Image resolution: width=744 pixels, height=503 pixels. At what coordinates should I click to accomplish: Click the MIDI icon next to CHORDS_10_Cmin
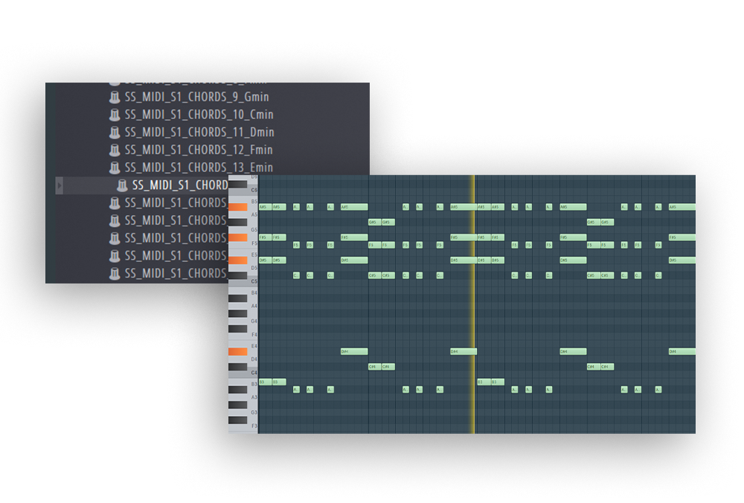coord(115,115)
